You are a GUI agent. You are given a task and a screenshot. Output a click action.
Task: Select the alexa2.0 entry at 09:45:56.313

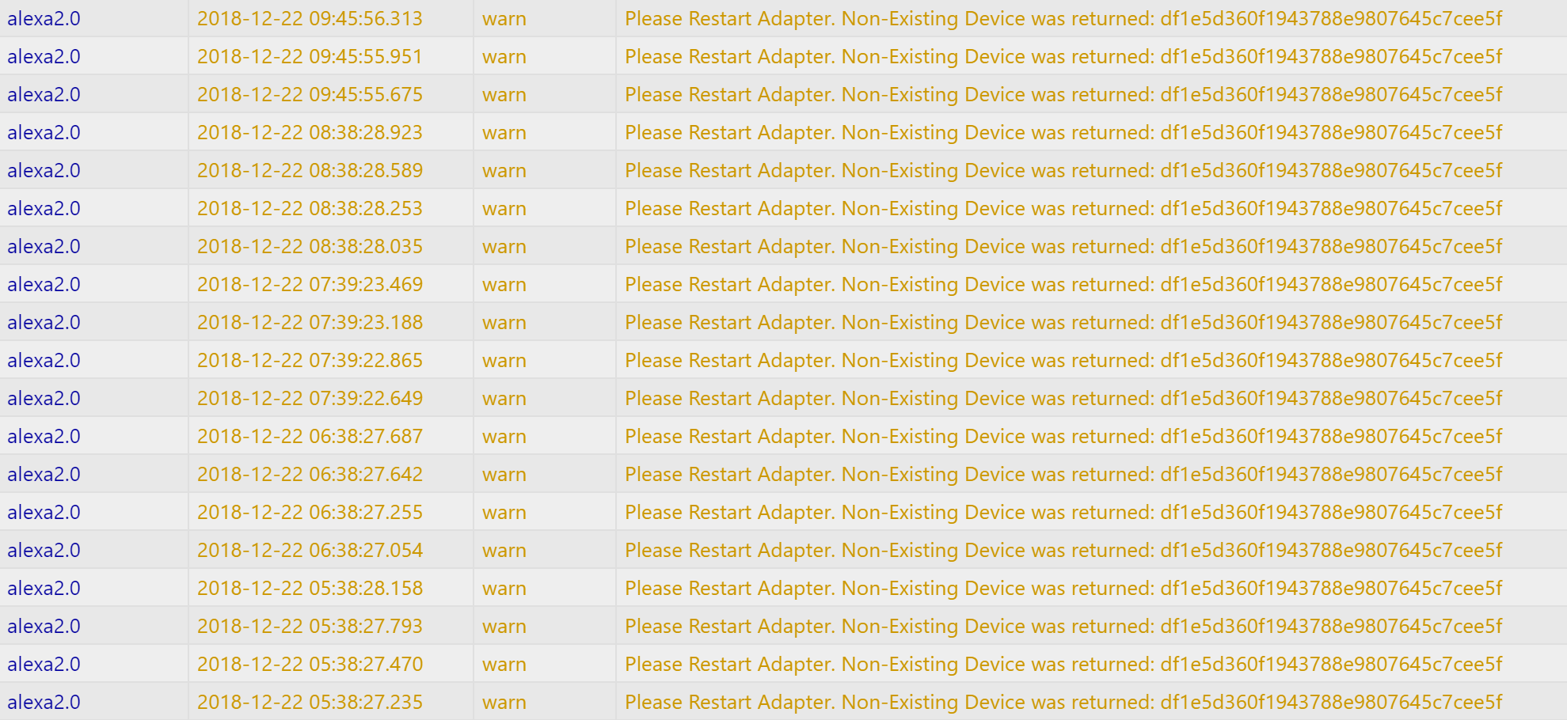44,18
